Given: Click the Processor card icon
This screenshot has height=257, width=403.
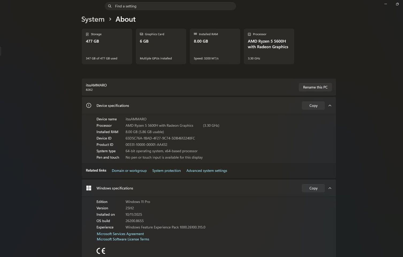Looking at the screenshot, I should tap(249, 34).
